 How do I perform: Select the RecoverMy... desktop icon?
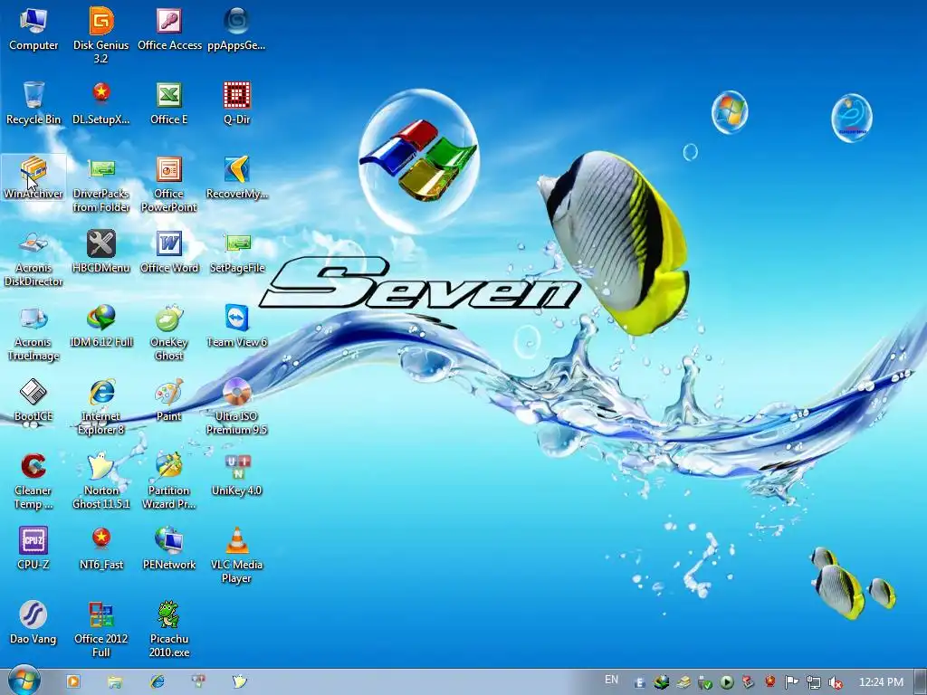coord(236,177)
